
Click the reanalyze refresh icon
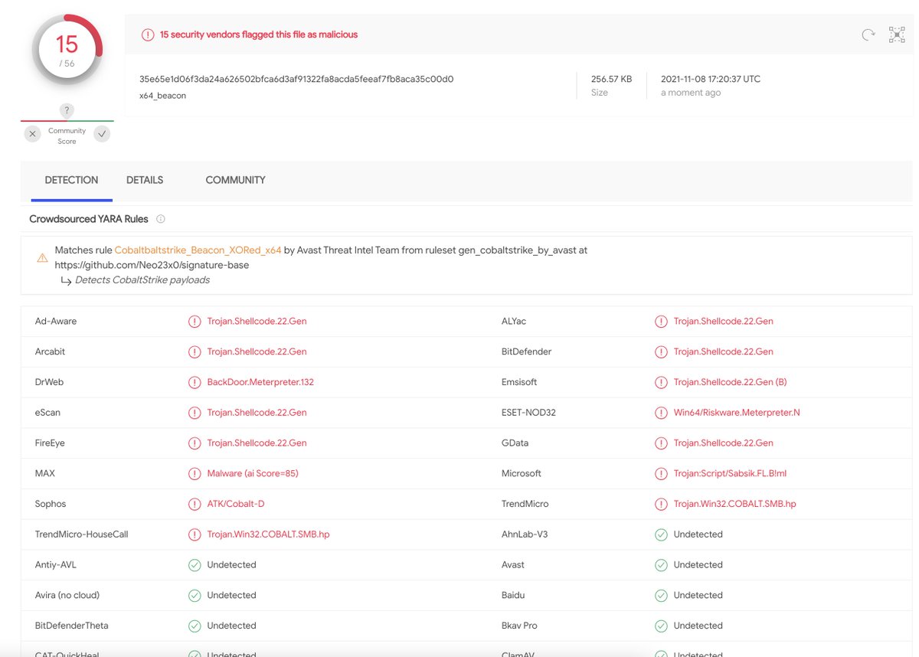[868, 34]
